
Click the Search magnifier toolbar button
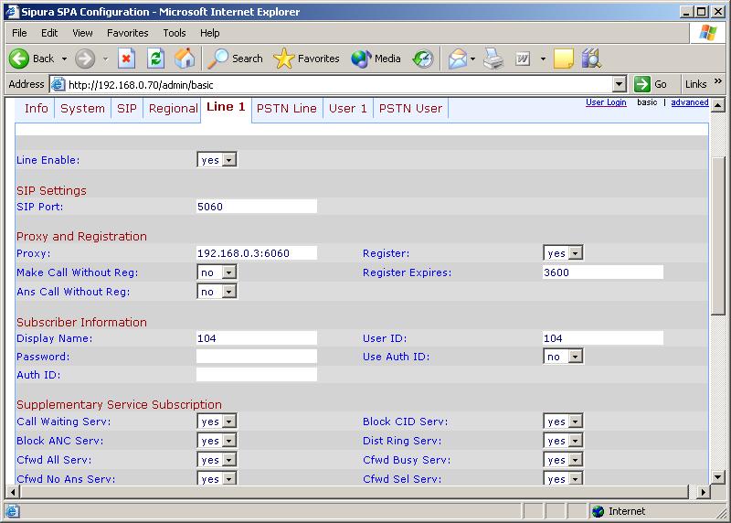(x=235, y=59)
